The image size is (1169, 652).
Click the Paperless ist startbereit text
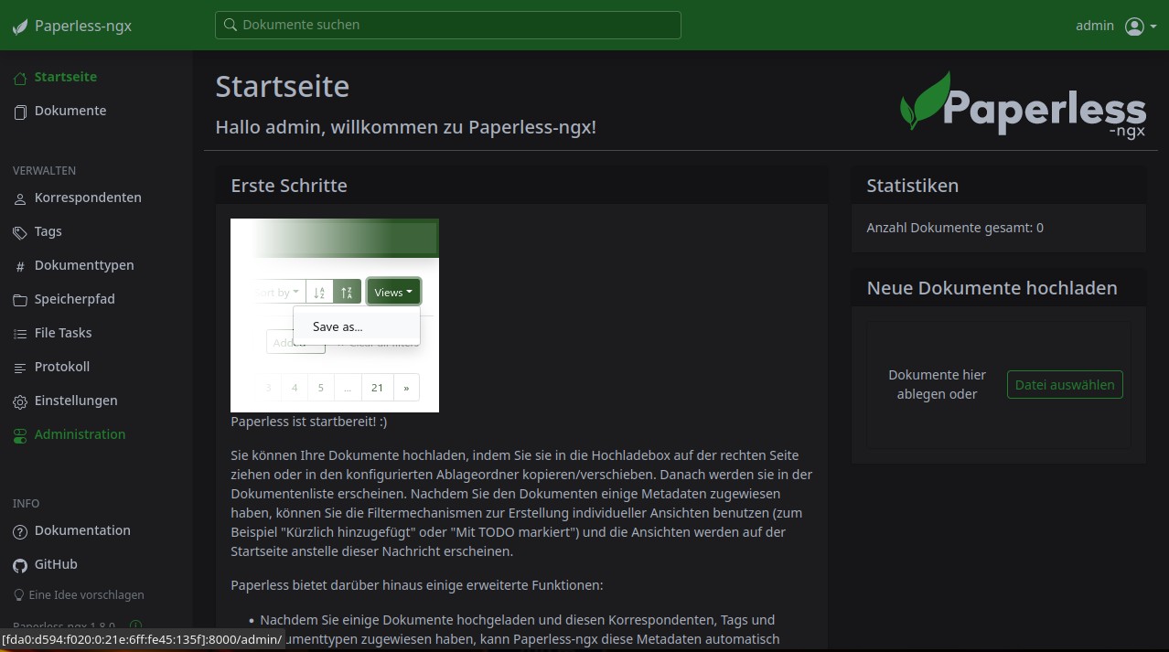click(x=309, y=422)
